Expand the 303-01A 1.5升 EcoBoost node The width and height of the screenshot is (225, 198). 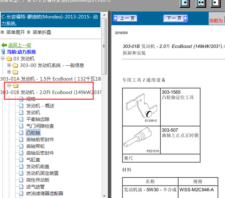9,72
